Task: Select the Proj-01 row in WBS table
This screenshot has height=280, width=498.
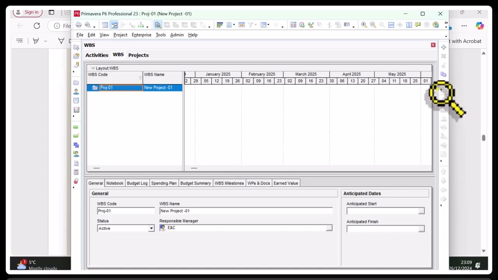Action: (x=135, y=87)
